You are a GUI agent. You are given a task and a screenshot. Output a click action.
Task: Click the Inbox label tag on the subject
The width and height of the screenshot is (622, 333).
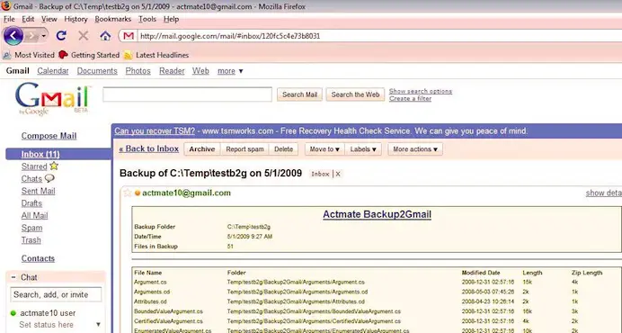[321, 174]
